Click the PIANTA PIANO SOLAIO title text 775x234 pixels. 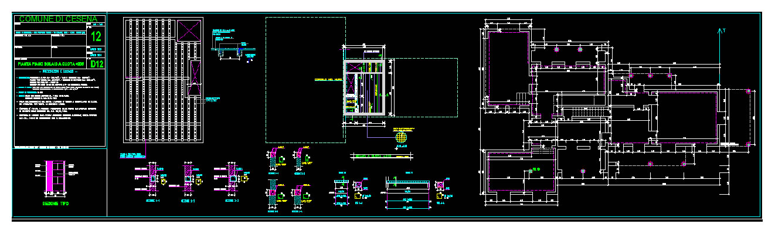51,63
